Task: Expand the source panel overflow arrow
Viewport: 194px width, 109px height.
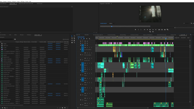Action: click(72, 7)
